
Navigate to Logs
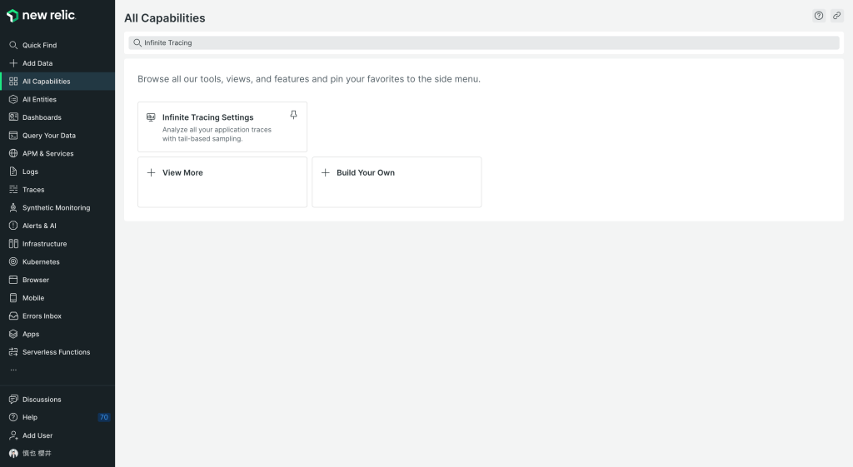30,171
